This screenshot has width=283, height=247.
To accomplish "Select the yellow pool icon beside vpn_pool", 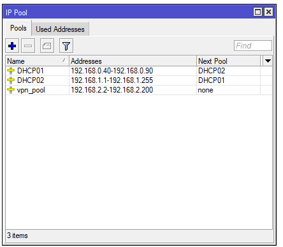I will click(x=11, y=90).
